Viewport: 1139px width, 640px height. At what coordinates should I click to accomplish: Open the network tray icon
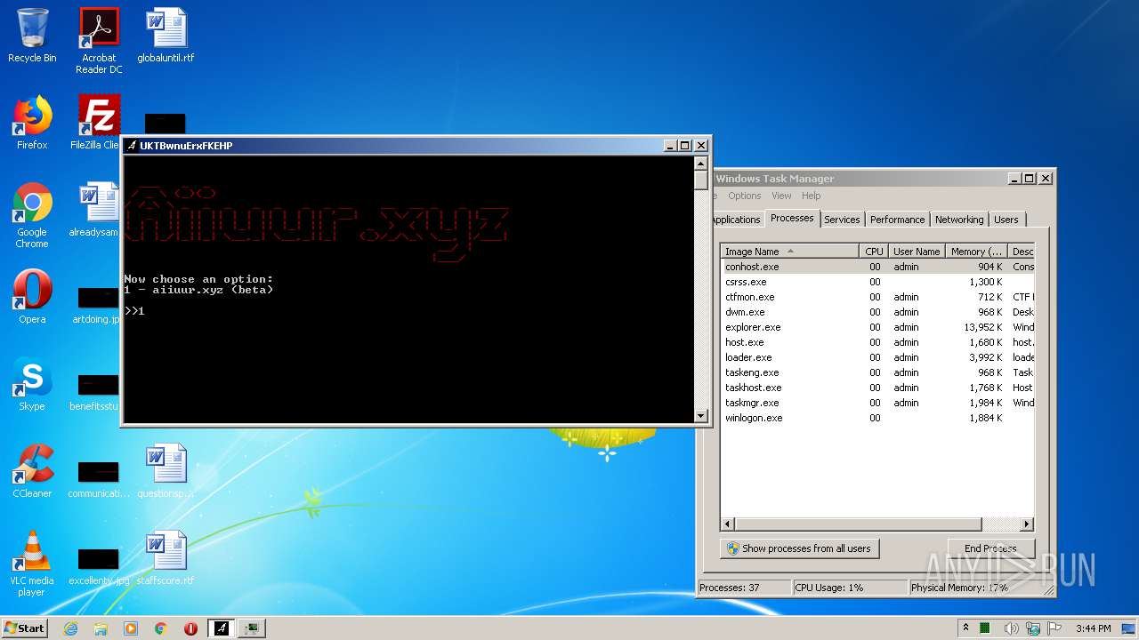[x=1033, y=628]
